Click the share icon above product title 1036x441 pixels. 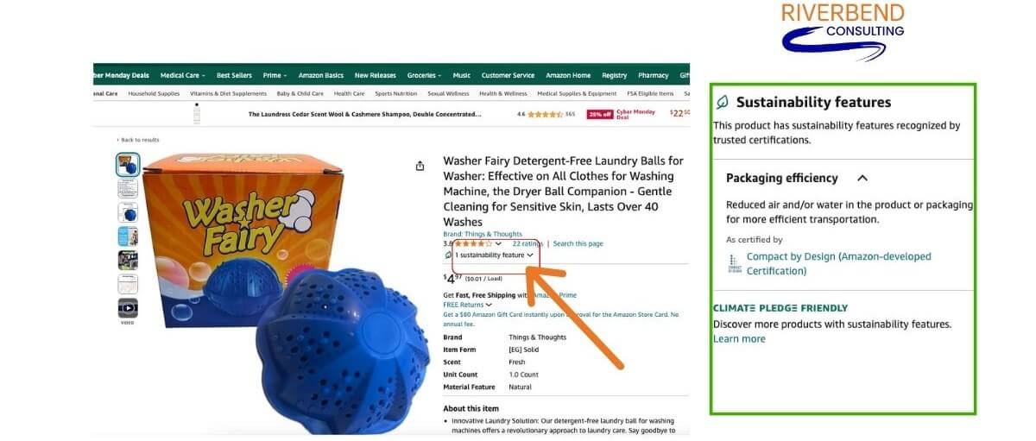[x=420, y=166]
